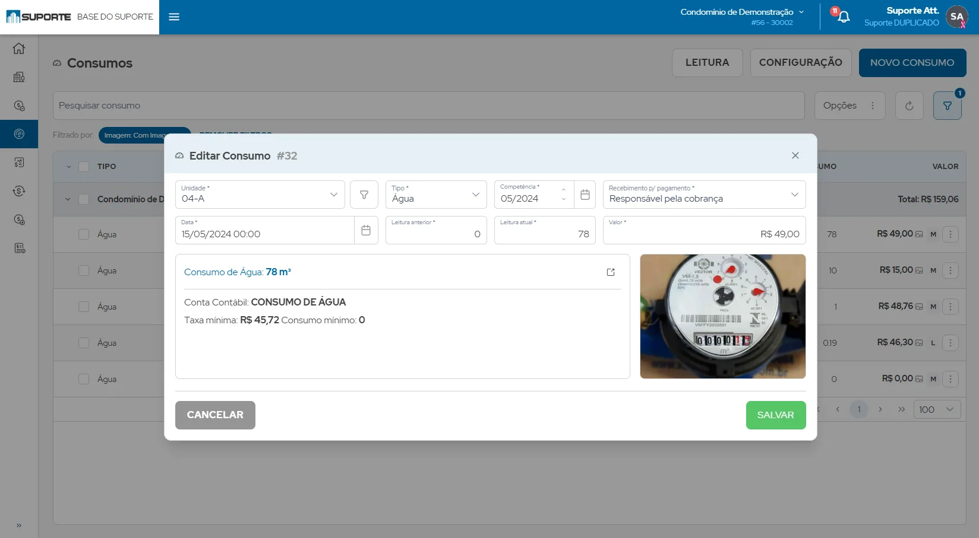Open the row menu for the R$ 0,00 entry
The height and width of the screenshot is (538, 979).
pyautogui.click(x=950, y=379)
